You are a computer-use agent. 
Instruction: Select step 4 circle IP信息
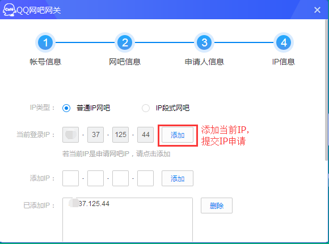click(284, 42)
